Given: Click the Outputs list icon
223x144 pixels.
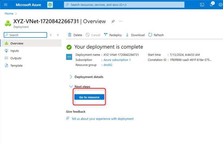Looking at the screenshot, I should click(6, 58).
